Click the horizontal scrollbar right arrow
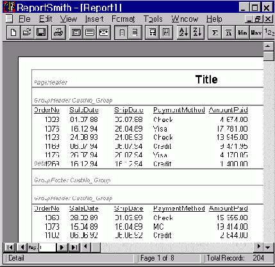275x267 pixels. point(259,246)
